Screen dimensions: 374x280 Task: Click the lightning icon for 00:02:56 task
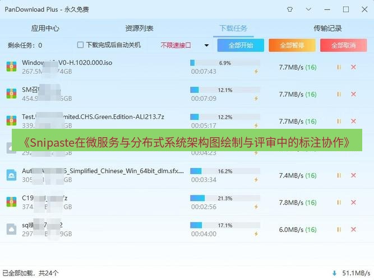pos(256,207)
